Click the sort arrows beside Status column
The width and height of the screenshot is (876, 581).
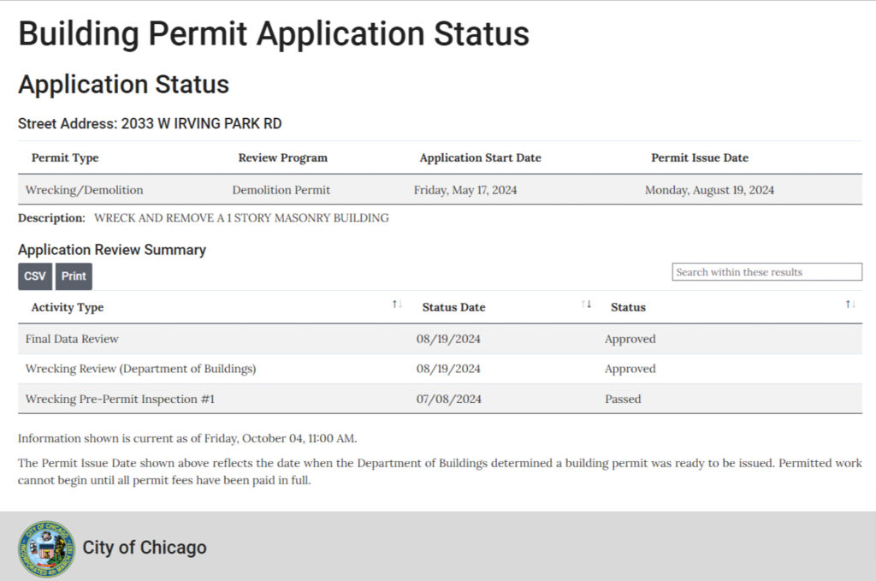tap(850, 303)
